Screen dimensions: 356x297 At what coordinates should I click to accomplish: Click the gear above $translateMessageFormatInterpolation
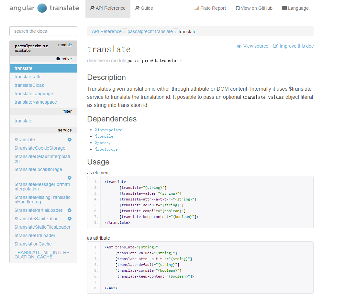tap(69, 178)
